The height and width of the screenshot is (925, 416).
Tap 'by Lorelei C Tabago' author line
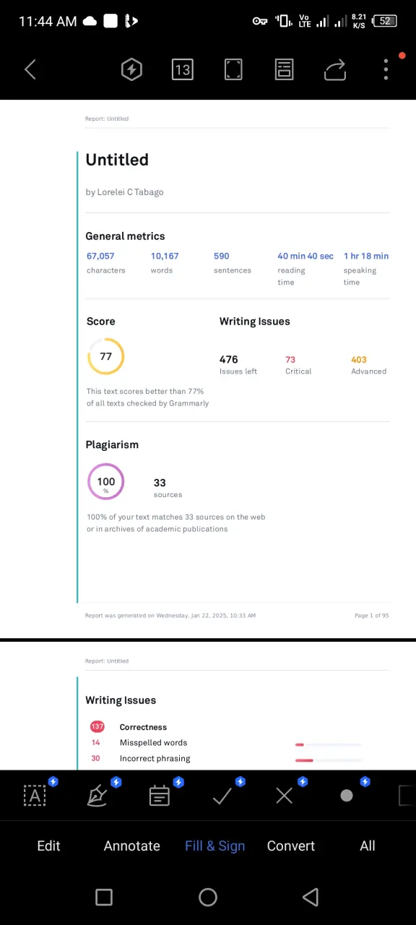[x=124, y=192]
